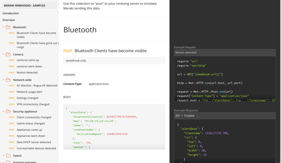Open the Introduction section
The height and width of the screenshot is (163, 282).
(11, 13)
